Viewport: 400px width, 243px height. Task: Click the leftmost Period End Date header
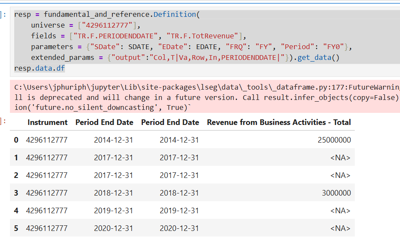coord(104,122)
